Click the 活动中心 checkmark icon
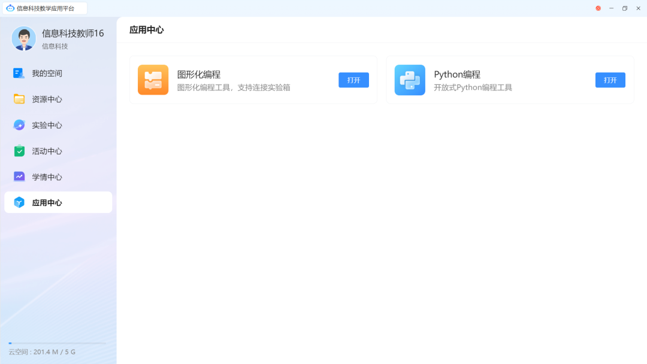 pos(18,151)
